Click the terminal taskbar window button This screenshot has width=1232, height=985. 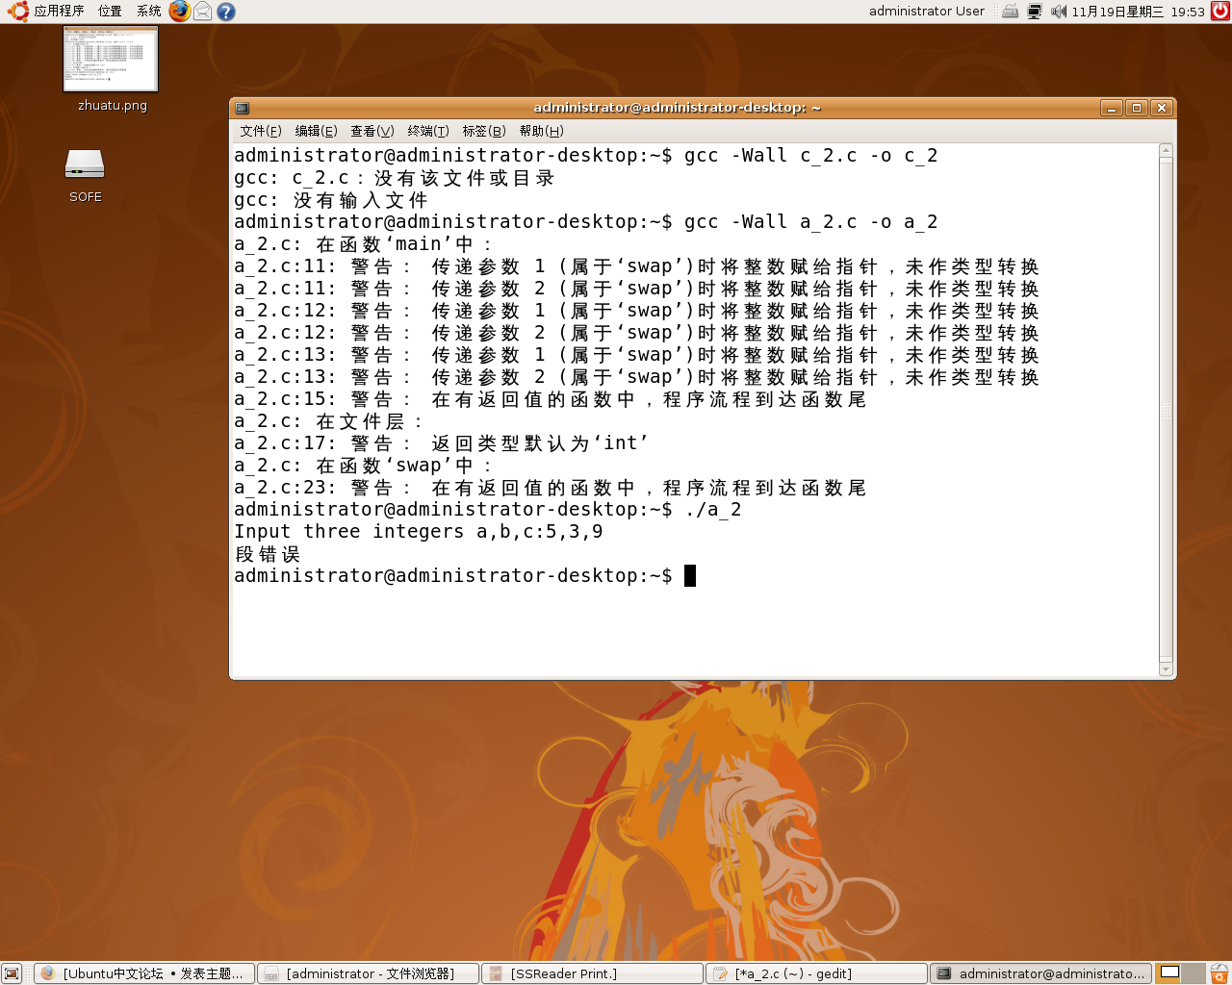[1041, 973]
